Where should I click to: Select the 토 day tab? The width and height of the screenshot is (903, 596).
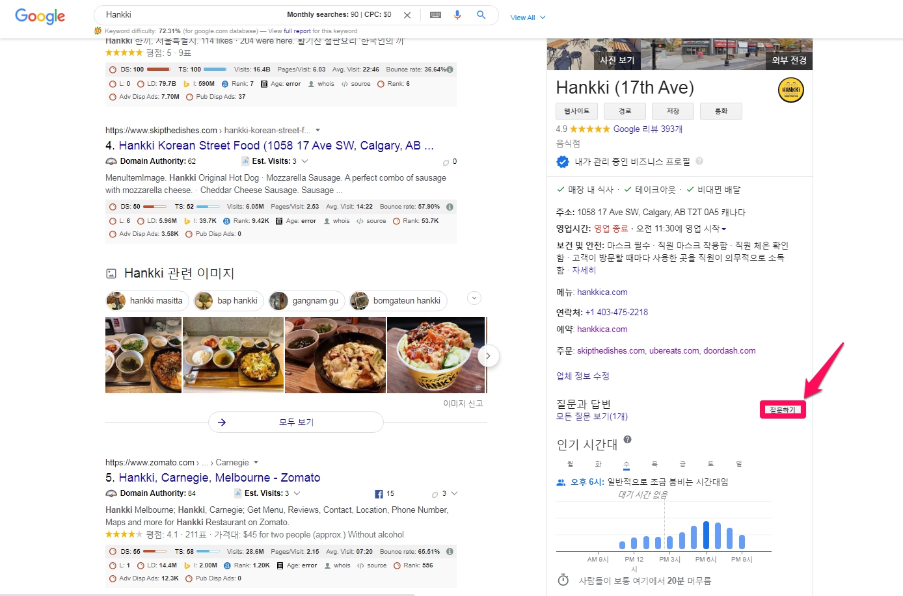point(710,464)
